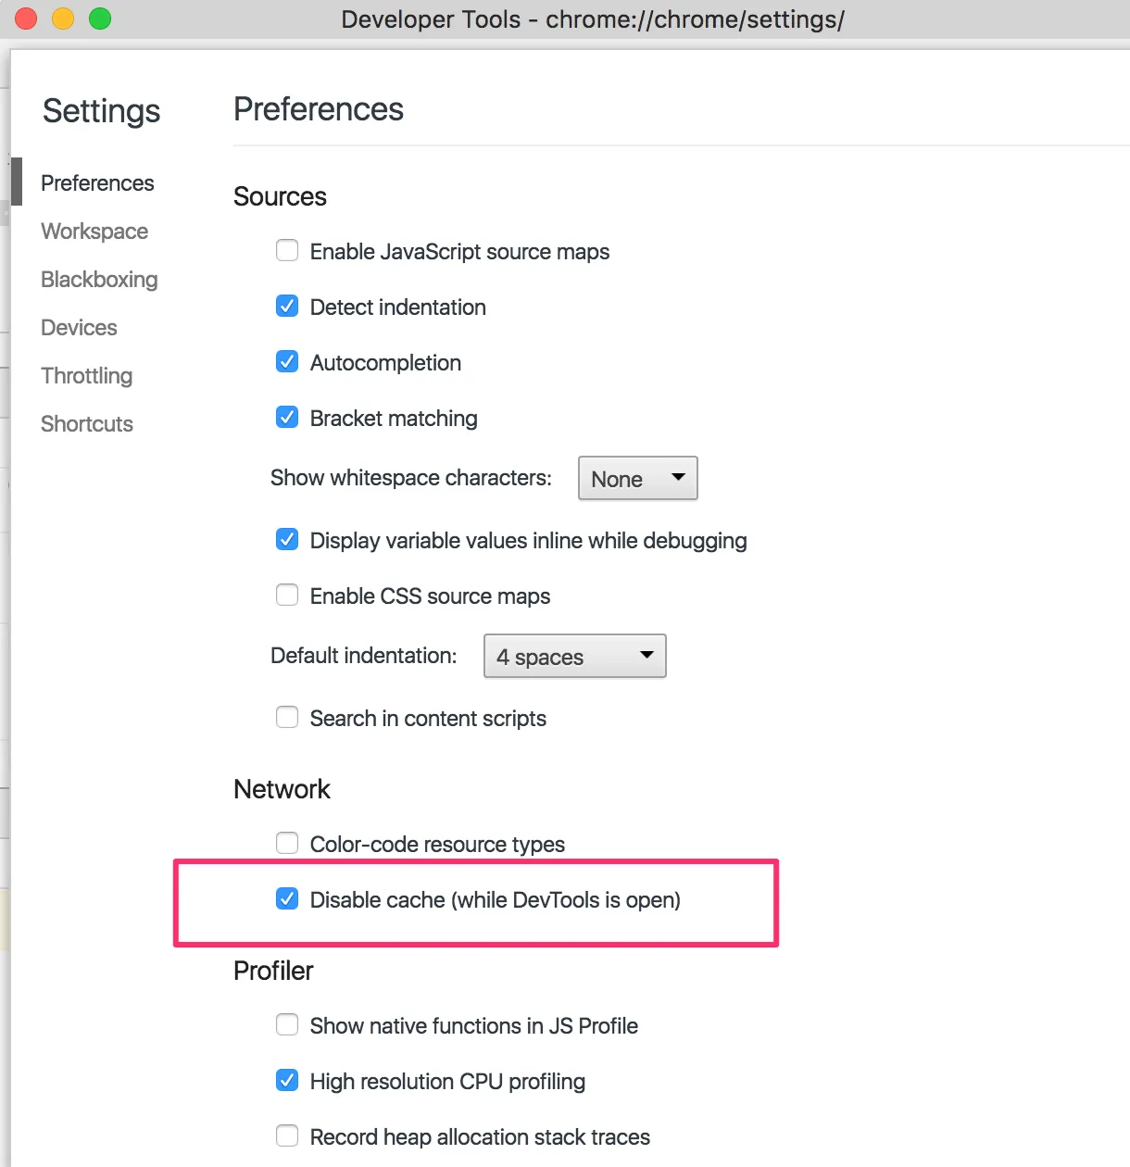Image resolution: width=1130 pixels, height=1167 pixels.
Task: Check Search in content scripts
Action: tap(287, 718)
